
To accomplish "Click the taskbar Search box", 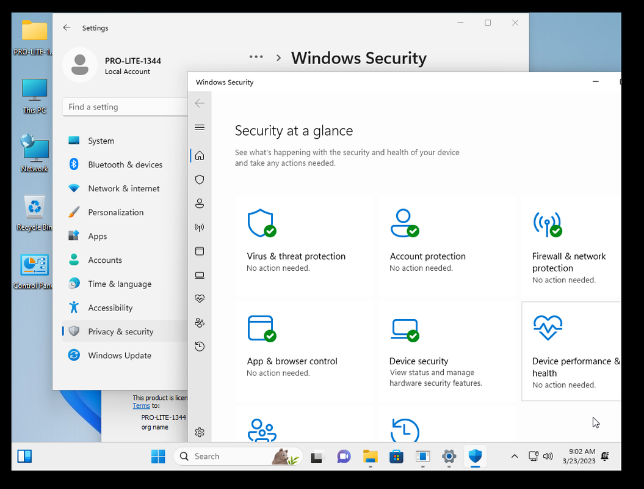I will pyautogui.click(x=238, y=456).
